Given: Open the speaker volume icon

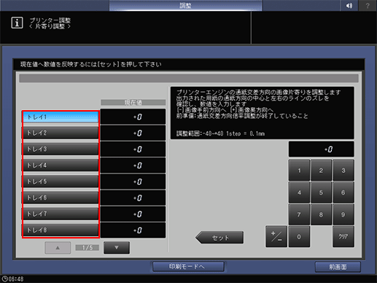Looking at the screenshot, I should (x=349, y=5).
